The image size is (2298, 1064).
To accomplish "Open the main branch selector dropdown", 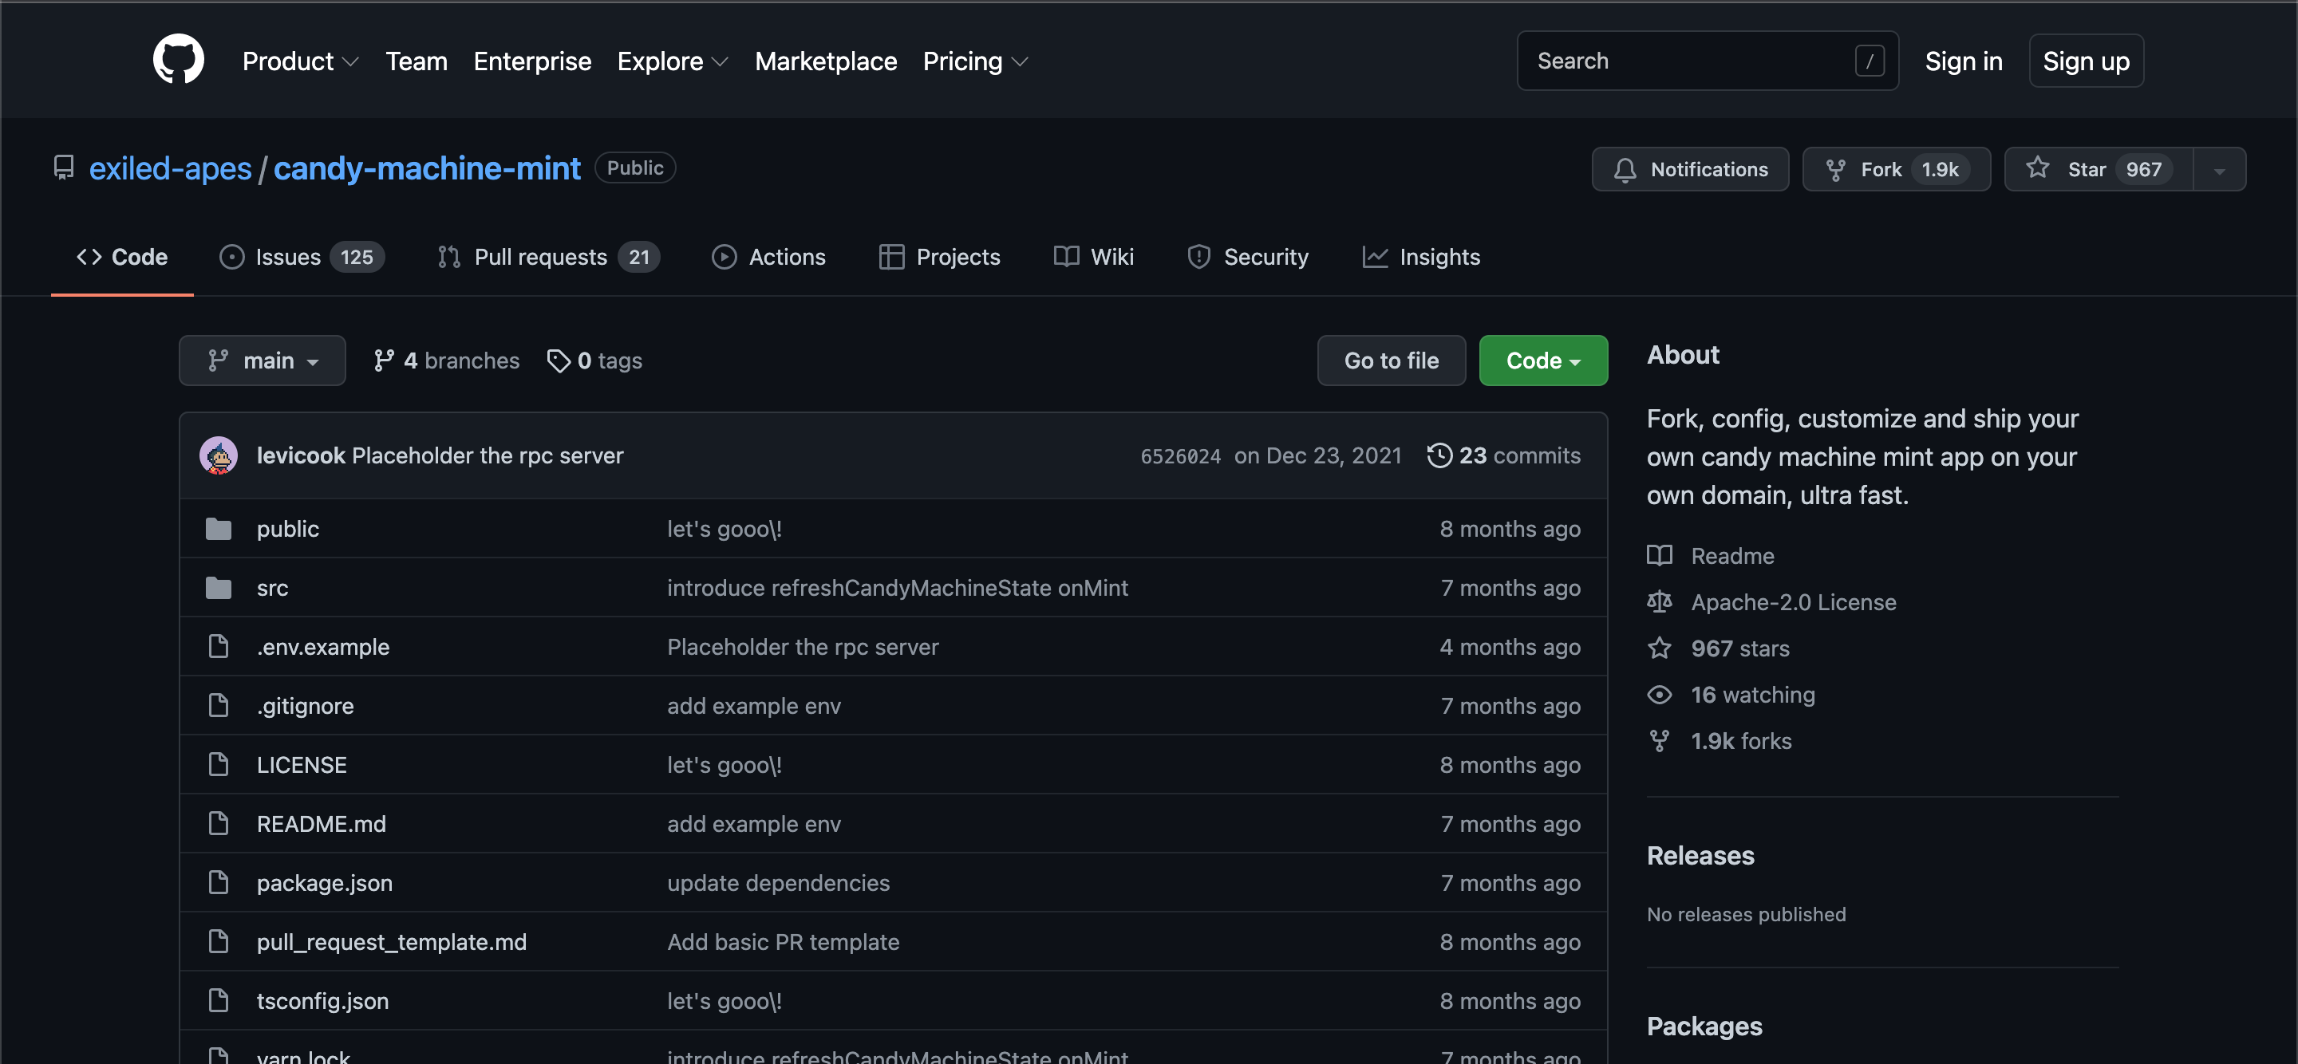I will click(263, 361).
